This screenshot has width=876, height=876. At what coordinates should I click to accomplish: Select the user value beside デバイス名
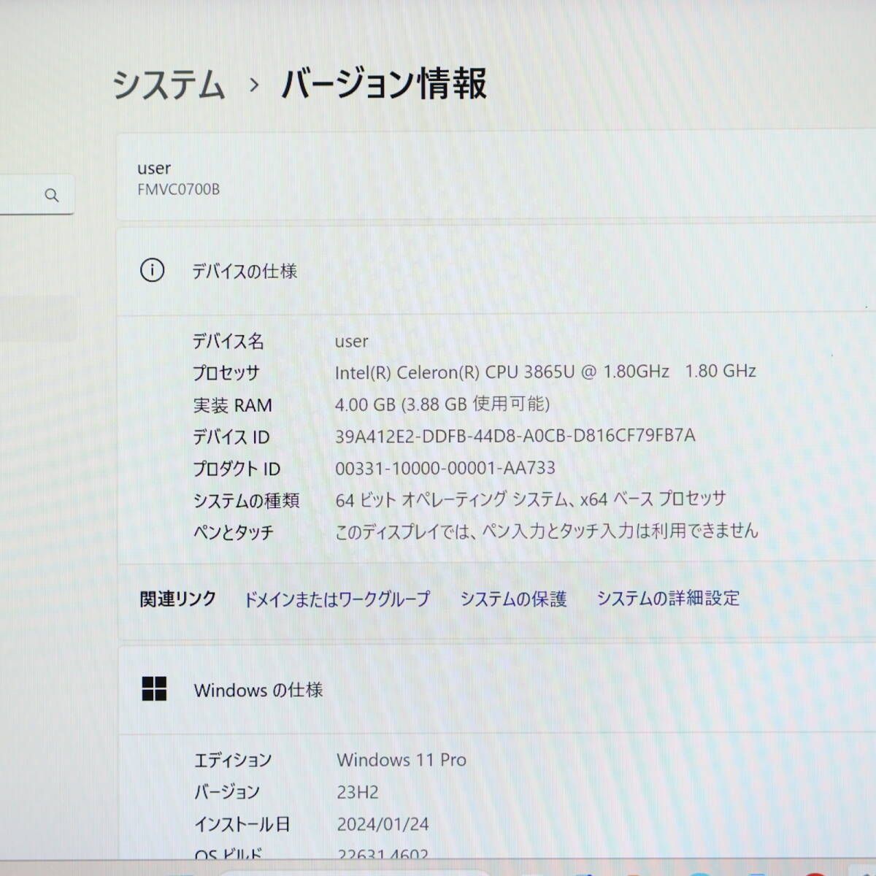[352, 341]
